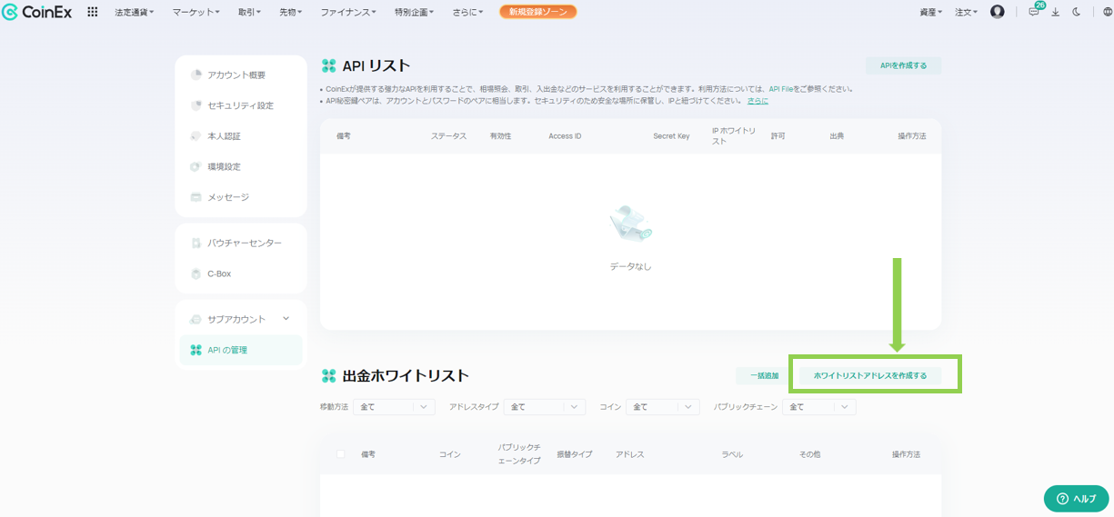Image resolution: width=1114 pixels, height=517 pixels.
Task: Click ホワイトリストアドレスを作成する button
Action: [x=870, y=375]
